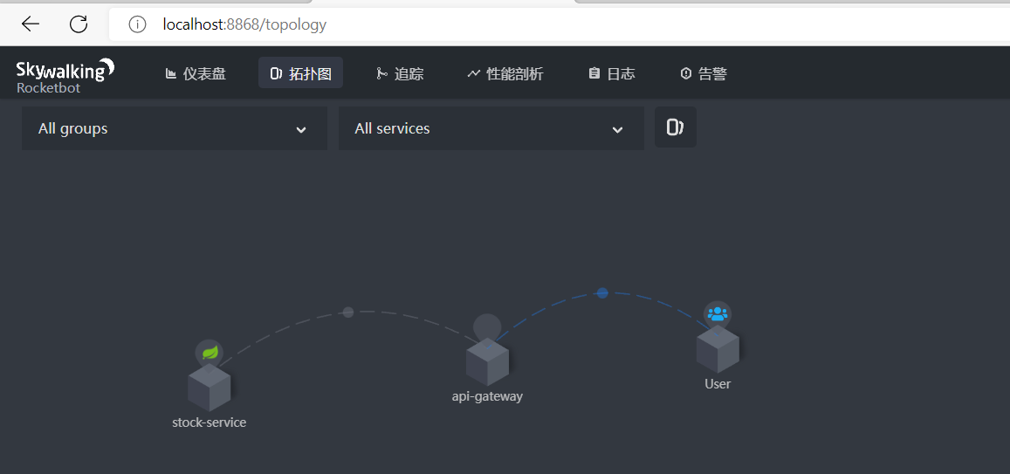Viewport: 1010px width, 474px height.
Task: Click the topology toggle button beside All services
Action: click(x=675, y=127)
